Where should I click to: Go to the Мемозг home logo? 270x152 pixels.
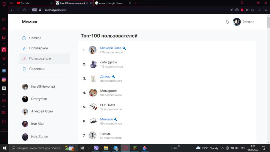click(30, 22)
